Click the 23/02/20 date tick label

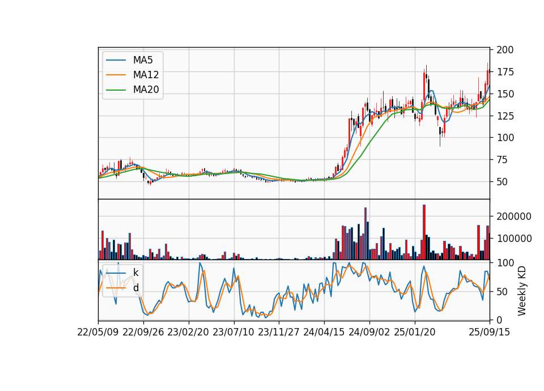[188, 332]
